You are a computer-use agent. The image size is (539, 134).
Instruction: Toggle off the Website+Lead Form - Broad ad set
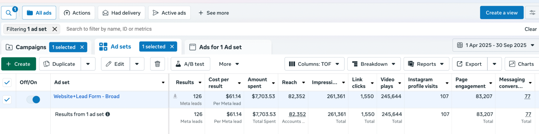pos(33,100)
